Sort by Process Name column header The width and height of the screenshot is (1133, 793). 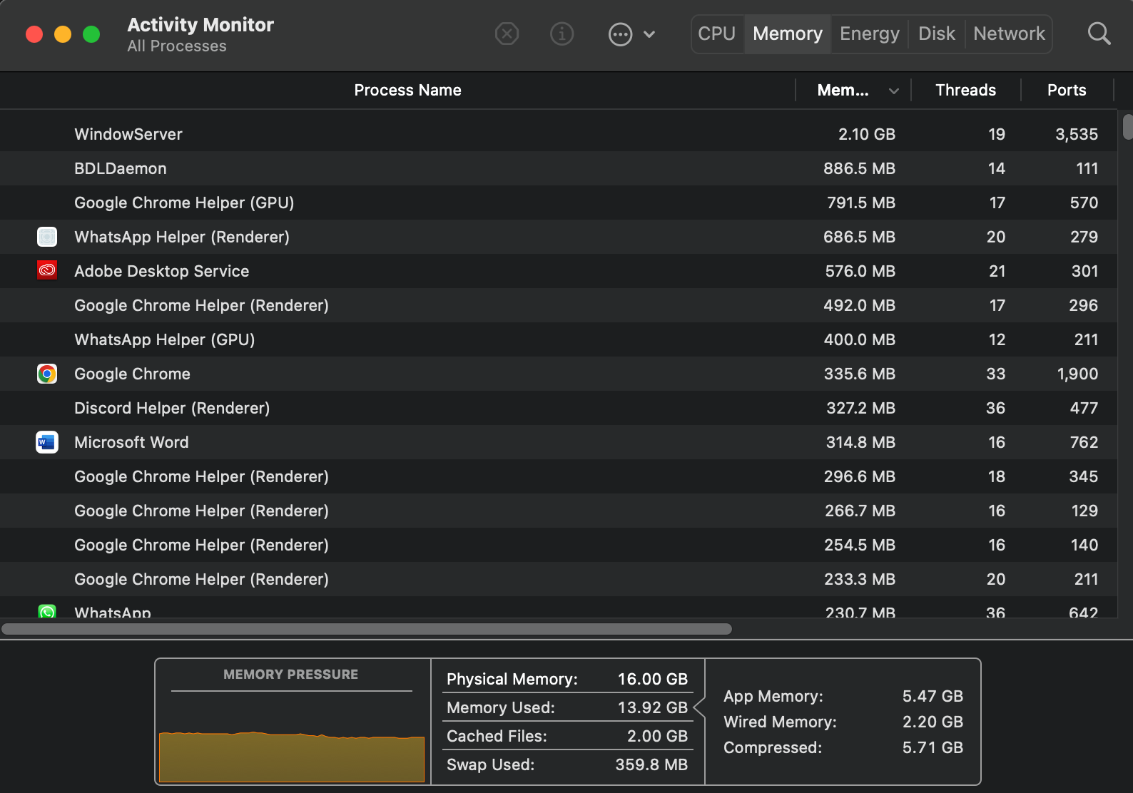(407, 90)
